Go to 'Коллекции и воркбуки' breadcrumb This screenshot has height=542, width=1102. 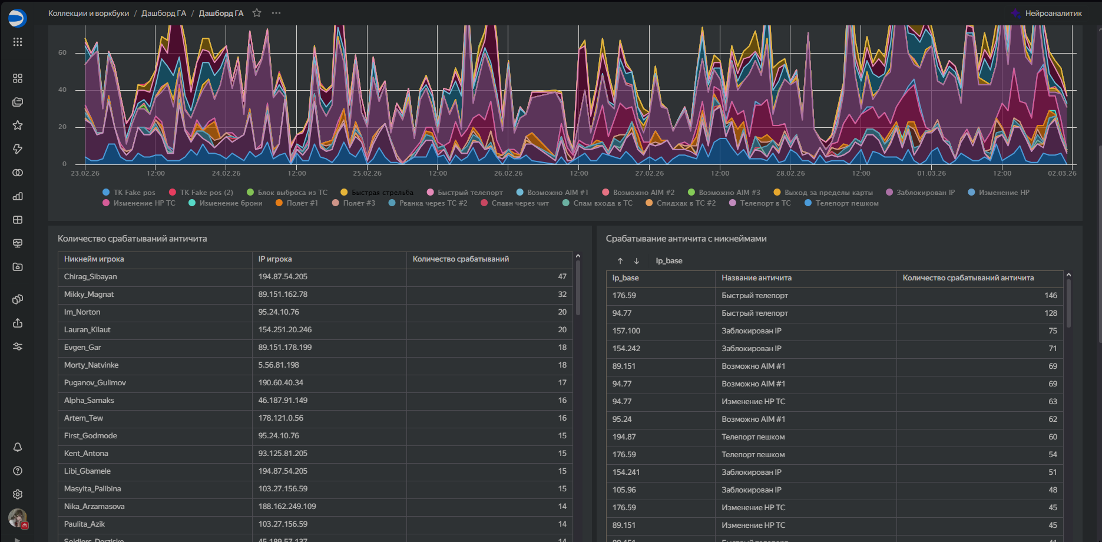point(88,13)
